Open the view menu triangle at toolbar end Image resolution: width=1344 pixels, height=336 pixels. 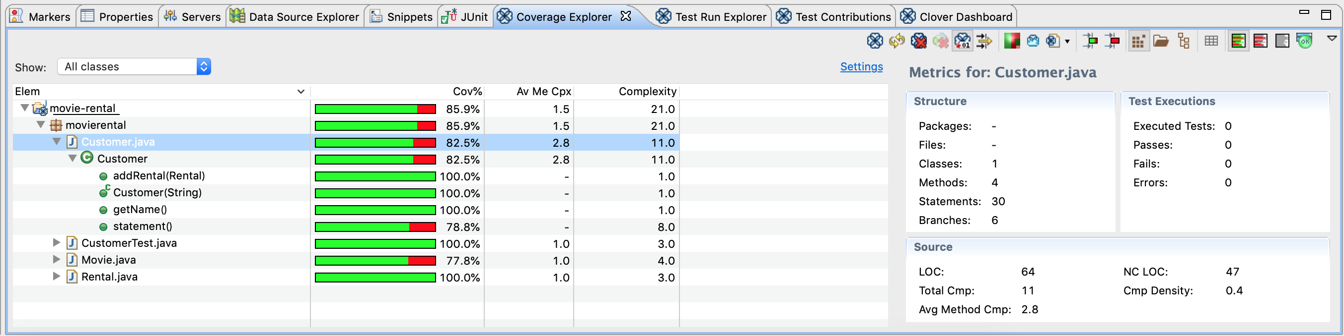tap(1332, 38)
